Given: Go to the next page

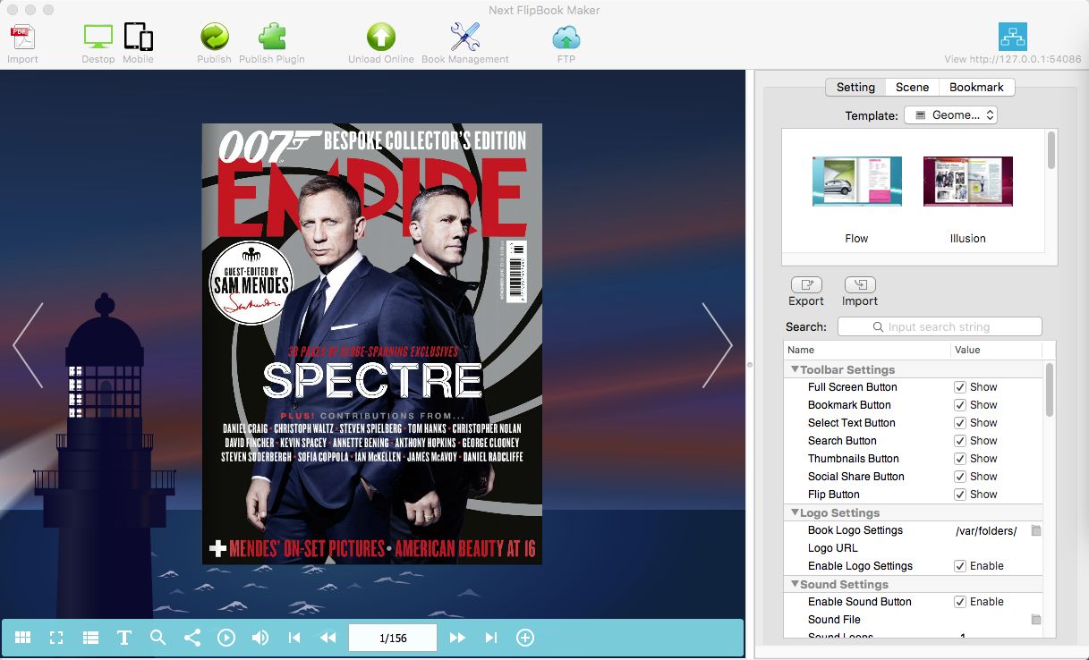Looking at the screenshot, I should point(457,638).
